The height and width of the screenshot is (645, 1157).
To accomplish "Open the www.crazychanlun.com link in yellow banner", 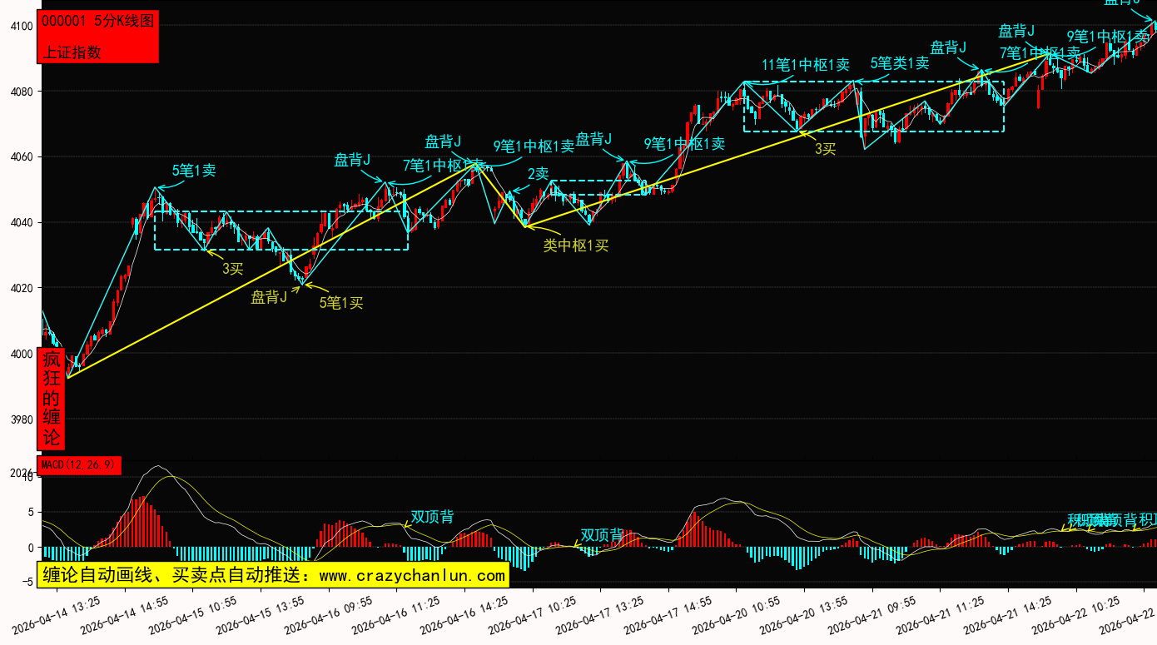I will [412, 575].
